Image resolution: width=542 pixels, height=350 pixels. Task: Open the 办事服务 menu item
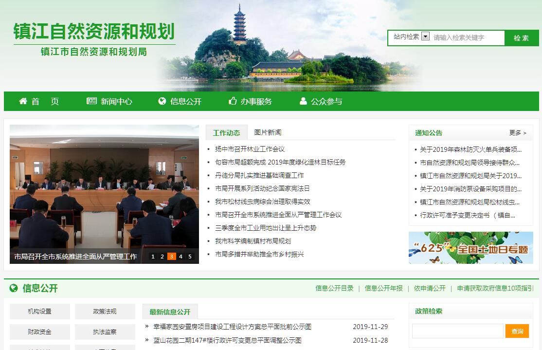point(256,101)
